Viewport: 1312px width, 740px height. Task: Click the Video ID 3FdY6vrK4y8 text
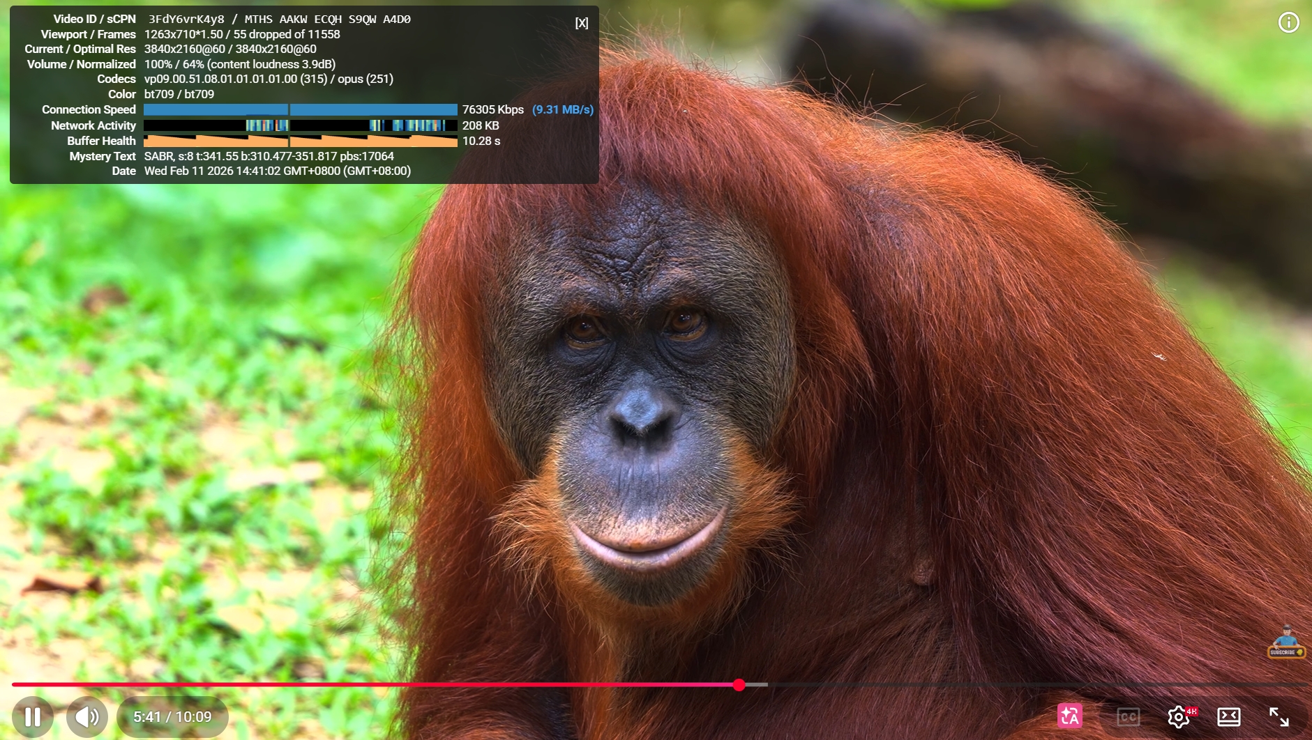[x=186, y=20]
